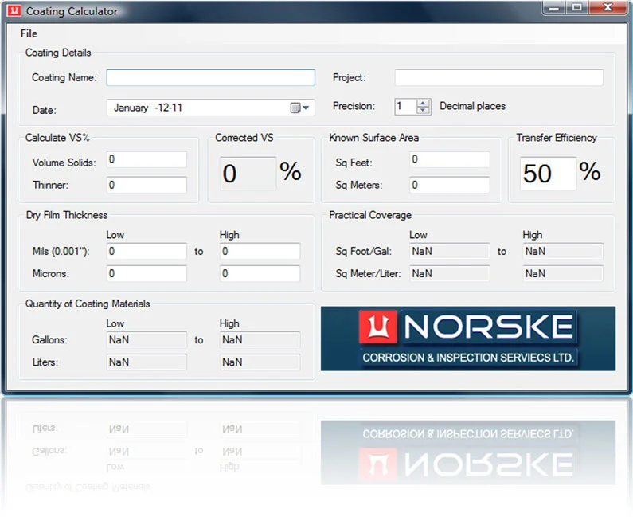Click the Precision number box
Image resolution: width=633 pixels, height=517 pixels.
[x=405, y=106]
